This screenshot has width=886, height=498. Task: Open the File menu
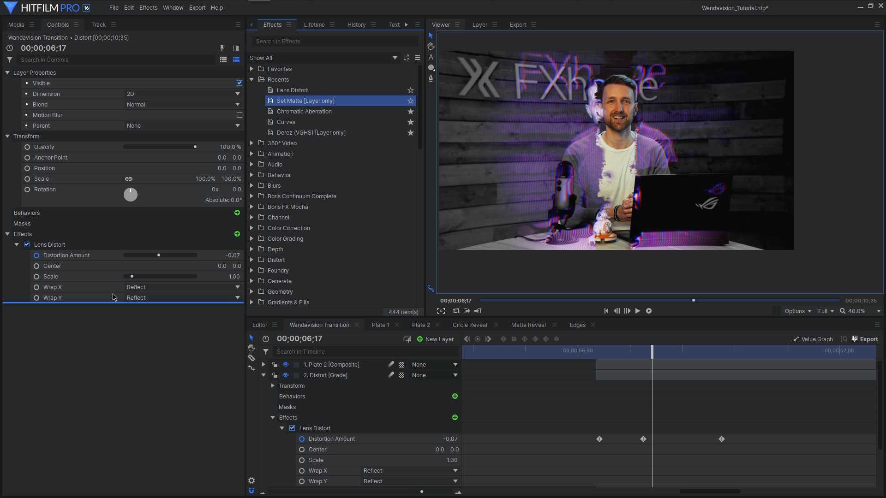pyautogui.click(x=114, y=8)
